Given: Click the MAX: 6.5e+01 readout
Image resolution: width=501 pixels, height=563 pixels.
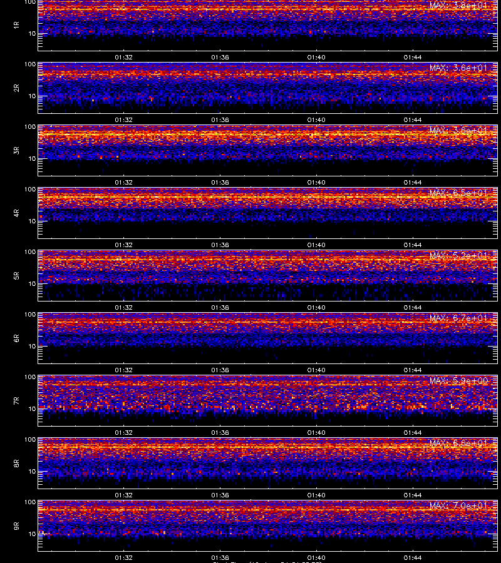Looking at the screenshot, I should [458, 193].
